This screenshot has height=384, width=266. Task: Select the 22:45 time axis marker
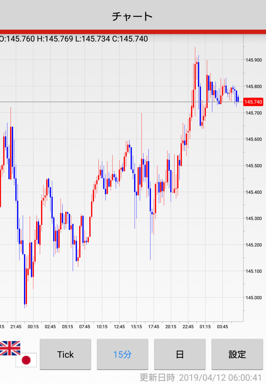point(188,327)
